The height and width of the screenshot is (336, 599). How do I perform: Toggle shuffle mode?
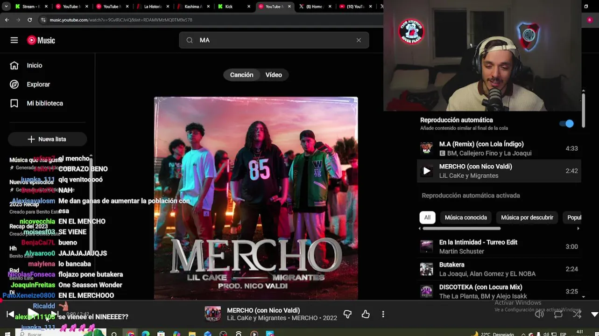[577, 315]
